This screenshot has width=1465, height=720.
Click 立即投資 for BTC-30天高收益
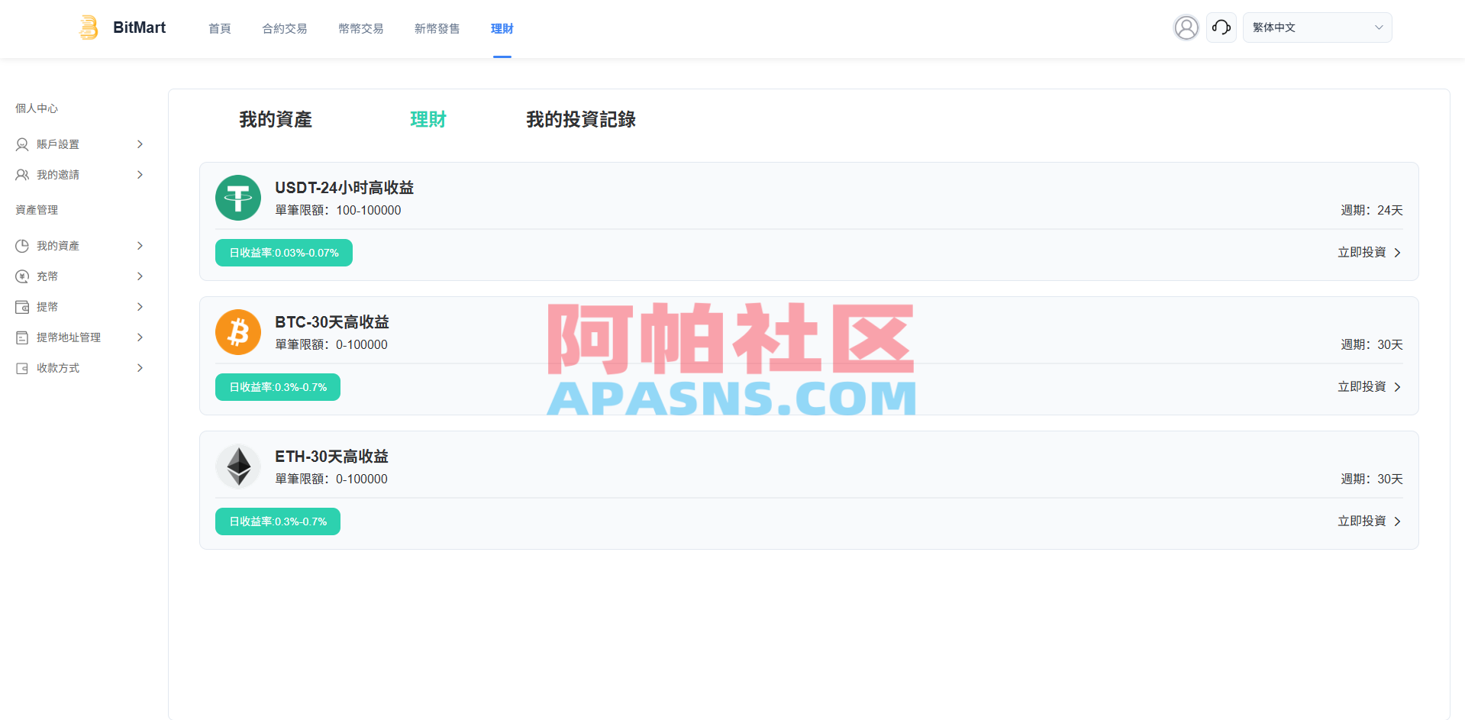[x=1370, y=387]
